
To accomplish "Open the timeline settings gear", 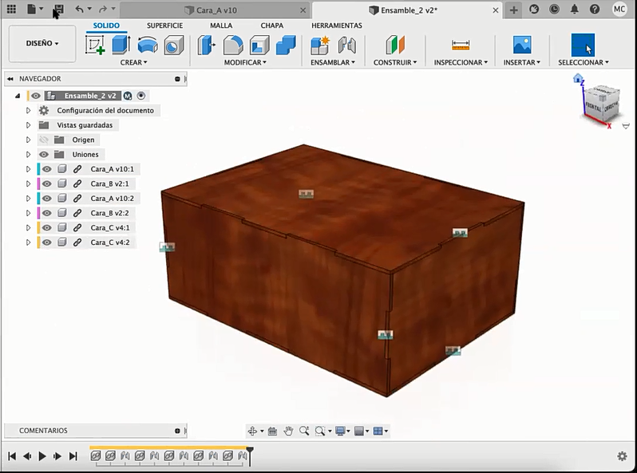I will [622, 456].
